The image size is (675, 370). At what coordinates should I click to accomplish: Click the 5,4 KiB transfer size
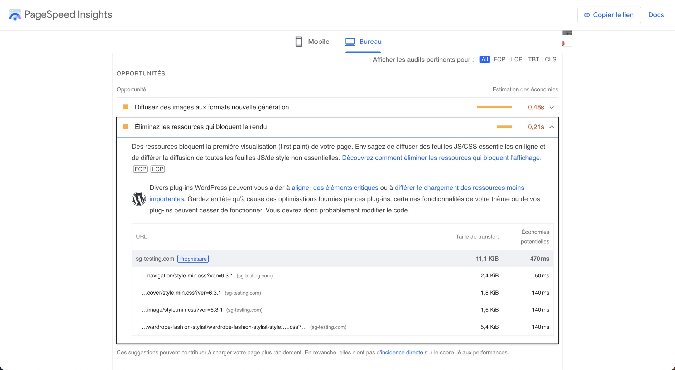pos(490,327)
